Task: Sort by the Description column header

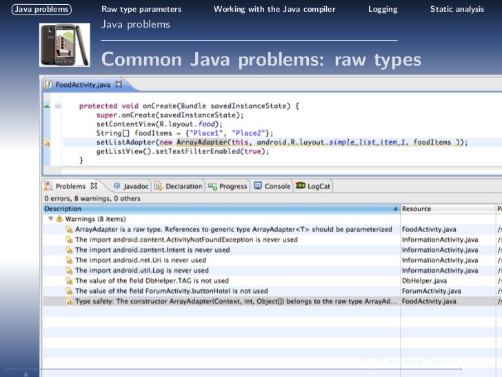Action: 221,209
